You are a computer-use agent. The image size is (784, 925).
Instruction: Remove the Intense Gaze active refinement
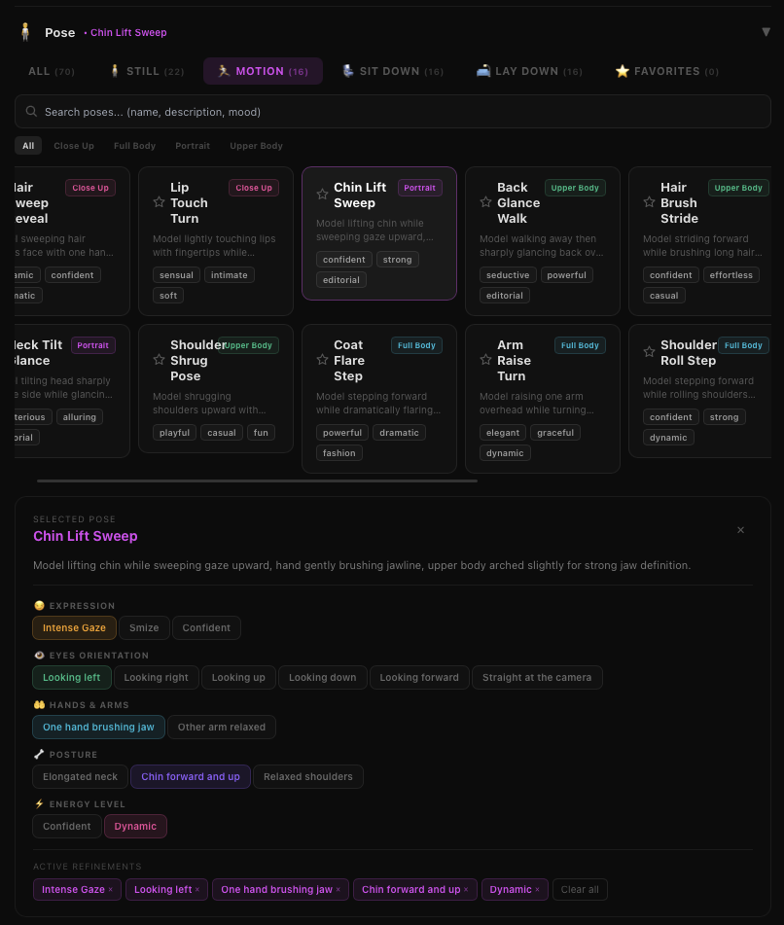click(x=110, y=890)
